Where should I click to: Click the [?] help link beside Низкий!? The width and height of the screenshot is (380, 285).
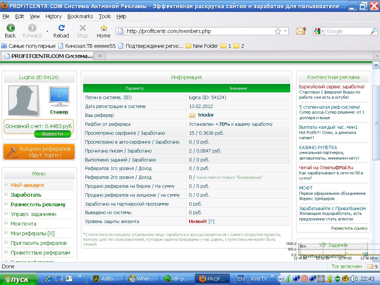click(x=211, y=222)
